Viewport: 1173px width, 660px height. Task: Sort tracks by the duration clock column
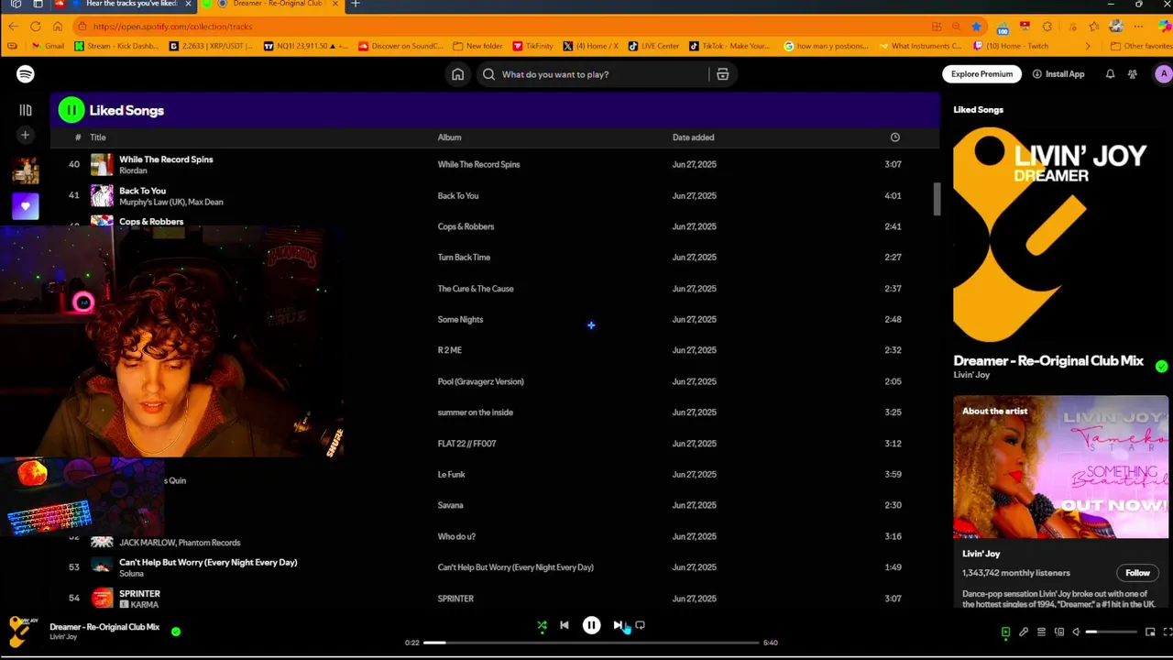click(894, 137)
